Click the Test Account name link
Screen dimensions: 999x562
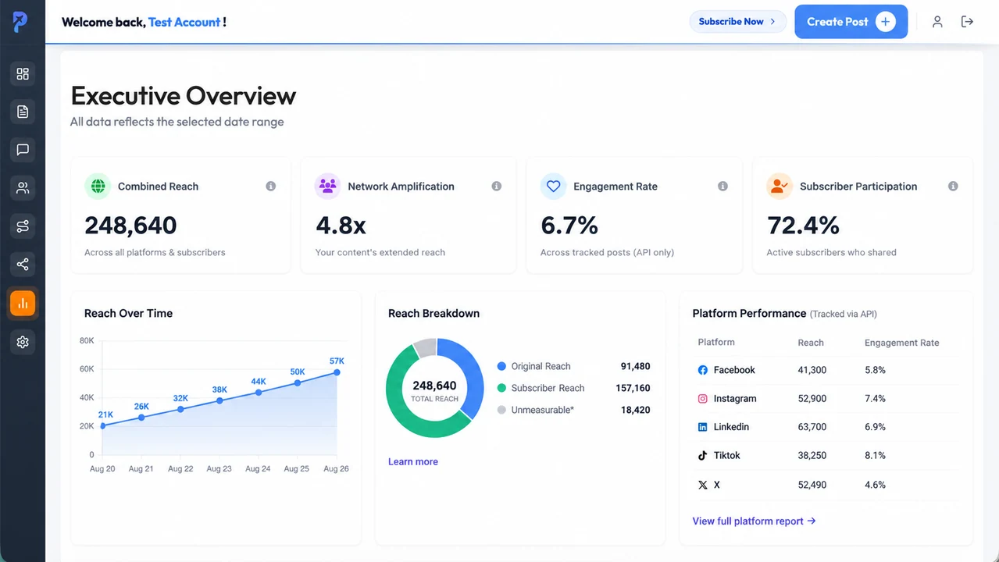(x=184, y=22)
